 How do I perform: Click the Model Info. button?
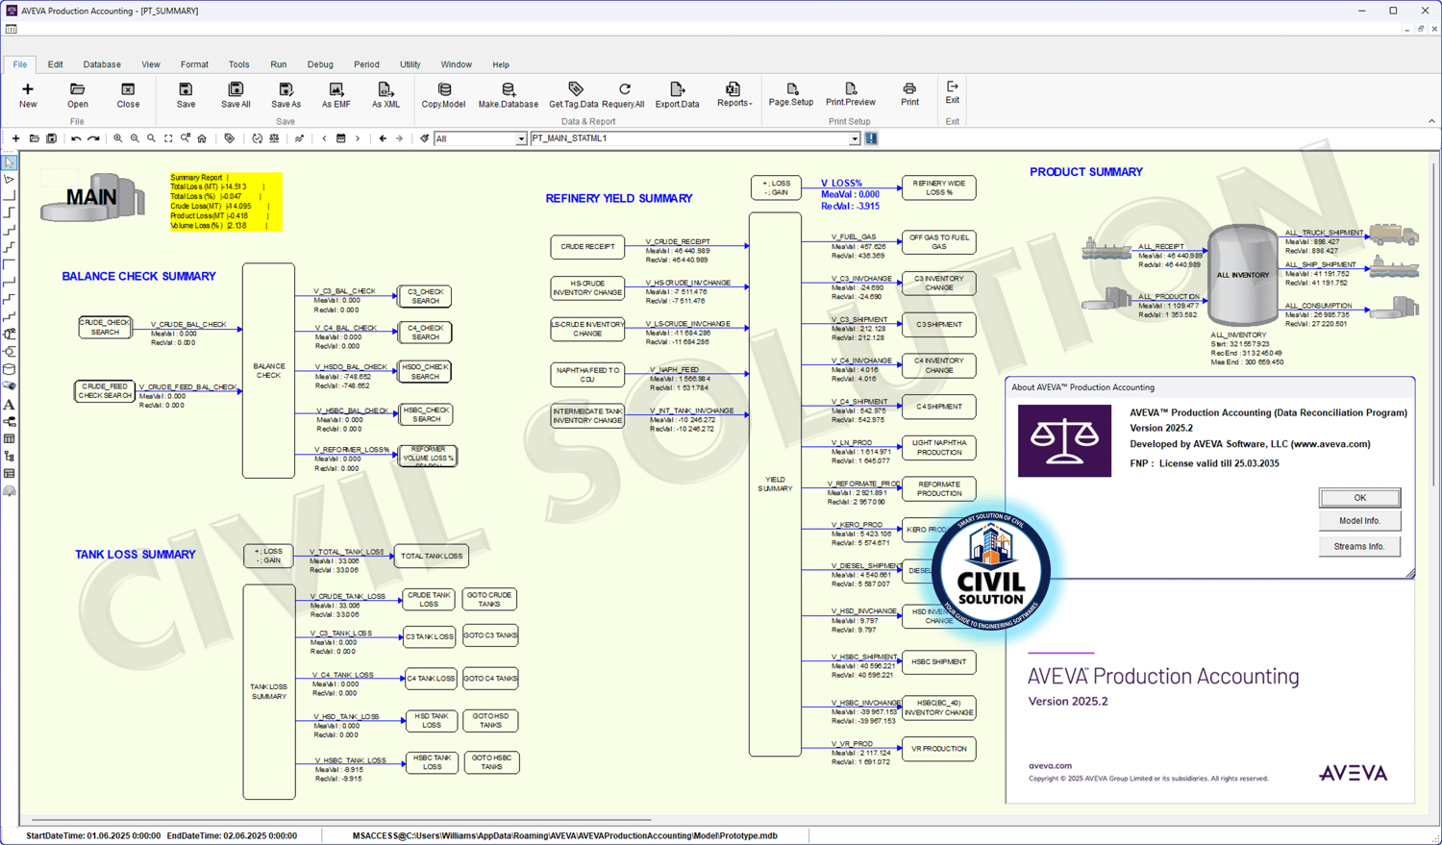point(1359,521)
